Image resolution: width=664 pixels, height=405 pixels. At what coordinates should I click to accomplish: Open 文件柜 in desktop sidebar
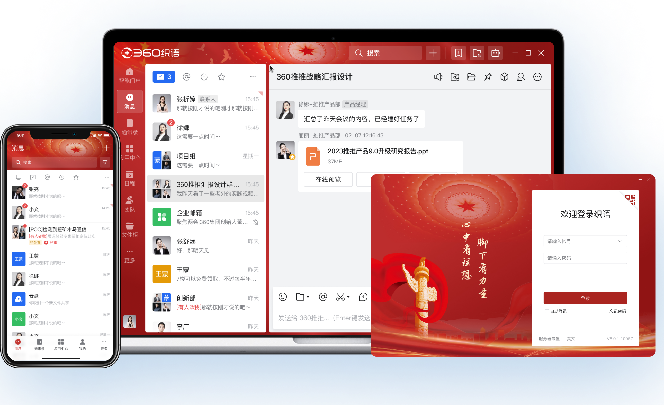coord(130,230)
